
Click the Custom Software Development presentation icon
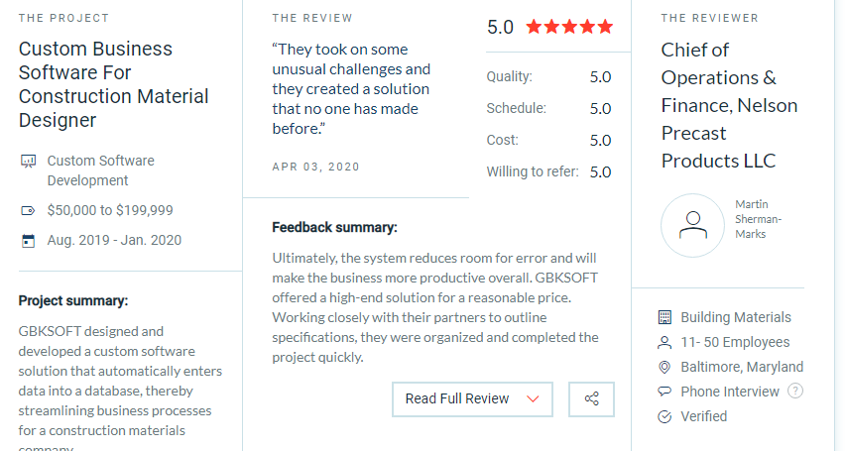pos(28,162)
